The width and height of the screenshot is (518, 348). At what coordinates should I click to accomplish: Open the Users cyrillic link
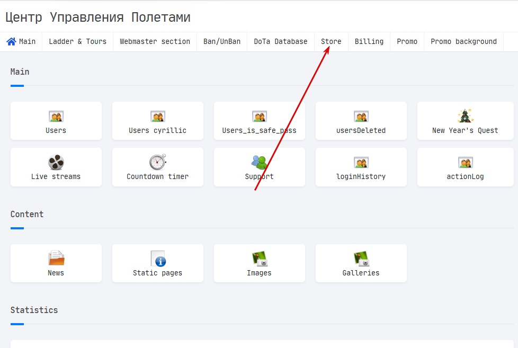tap(158, 130)
